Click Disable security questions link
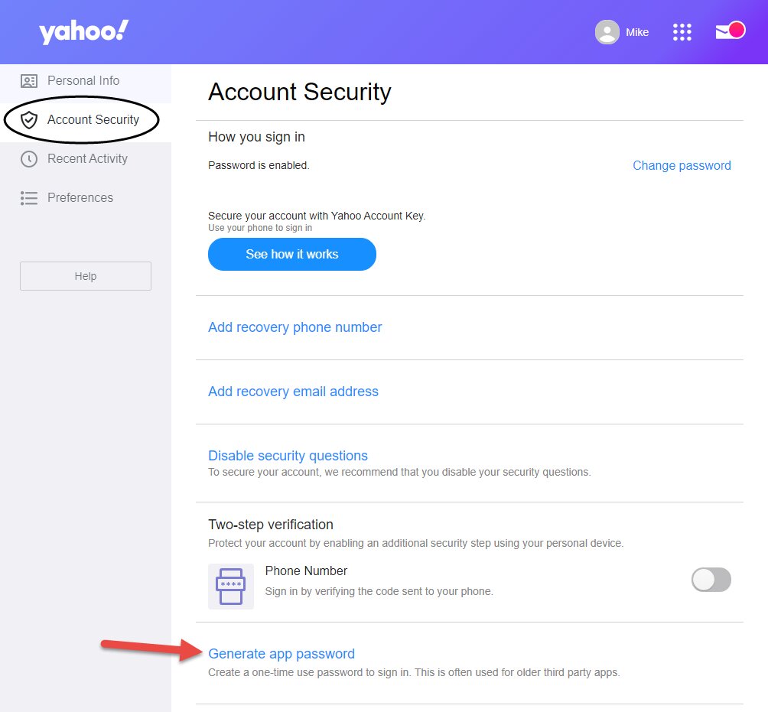Screen dimensions: 768x712 pyautogui.click(x=288, y=456)
